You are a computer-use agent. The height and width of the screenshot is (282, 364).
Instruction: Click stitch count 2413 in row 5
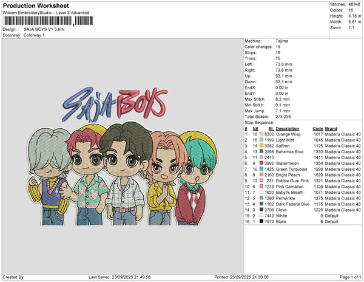coord(269,157)
